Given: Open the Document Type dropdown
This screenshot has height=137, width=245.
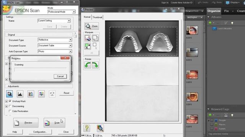Looking at the screenshot, I should pyautogui.click(x=55, y=40).
